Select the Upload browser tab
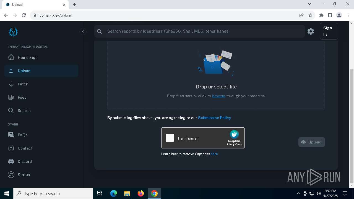 tap(35, 5)
